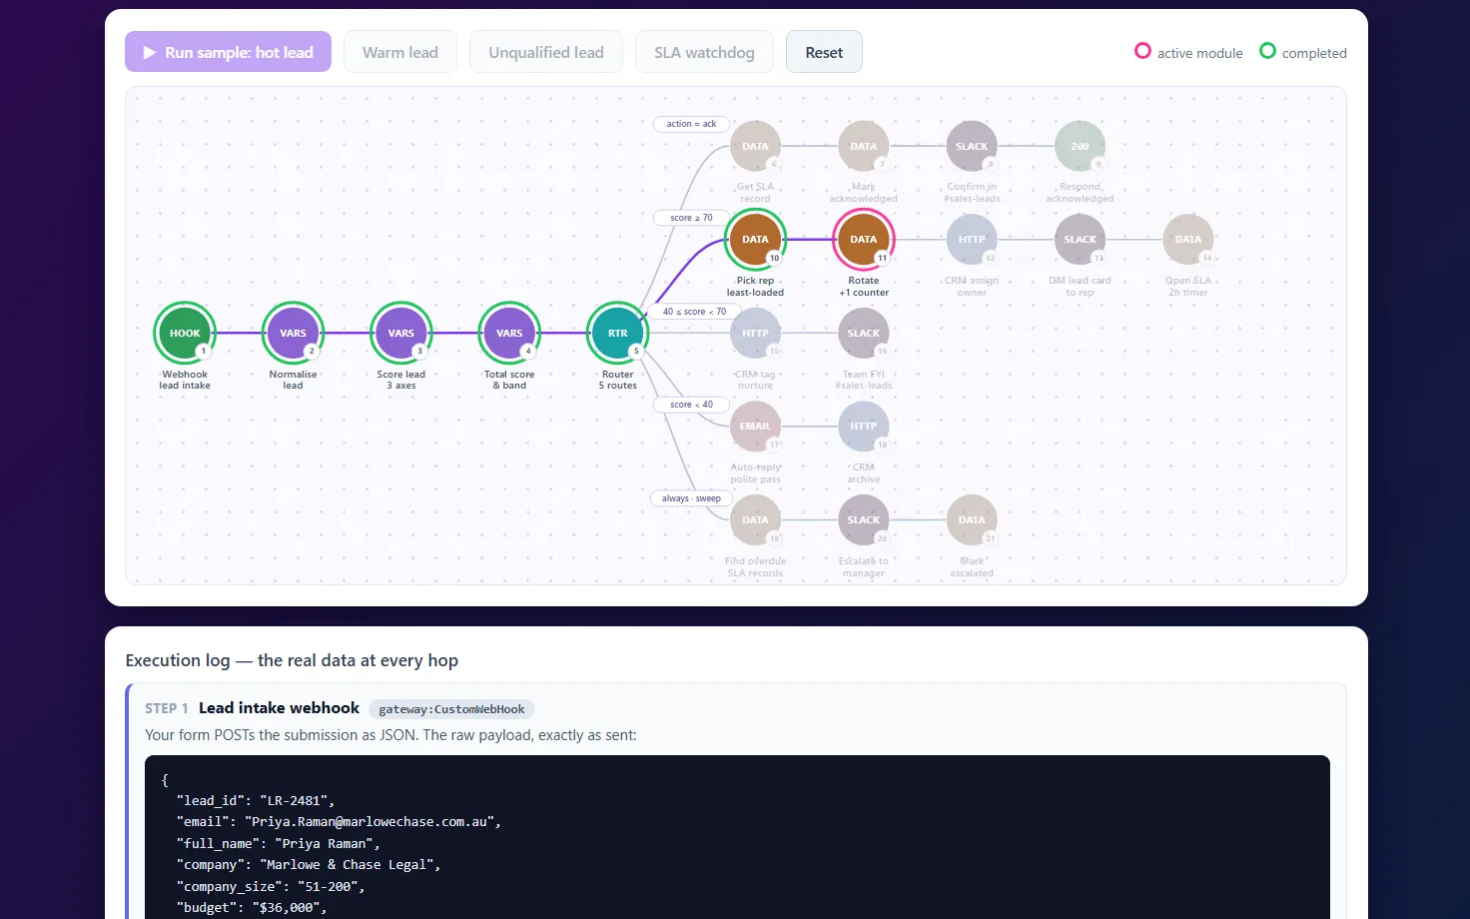Select the SLACK Escalate to manager node
This screenshot has width=1470, height=919.
[x=864, y=520]
